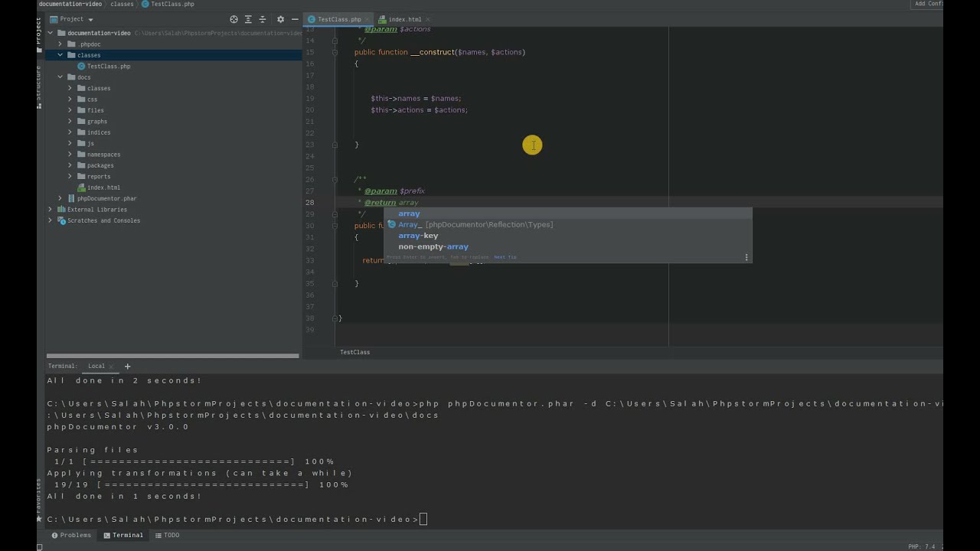
Task: Collapse the documentation-video root folder
Action: (x=51, y=33)
